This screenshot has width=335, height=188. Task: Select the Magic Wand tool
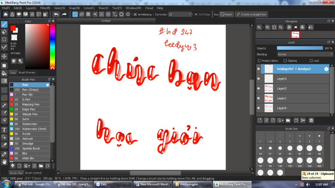pyautogui.click(x=4, y=105)
